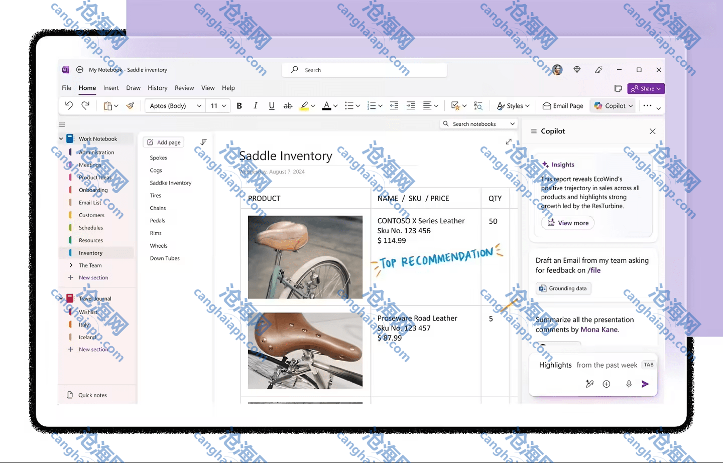Switch to the Draw tab
Screen dimensions: 723x463
[x=133, y=88]
